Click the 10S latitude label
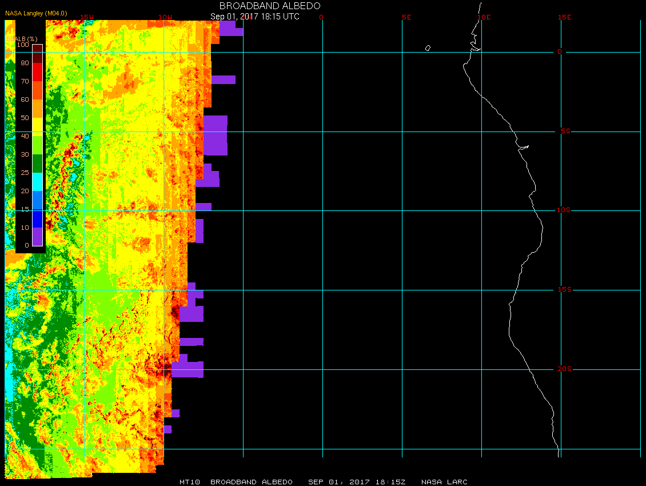The height and width of the screenshot is (486, 646). [x=564, y=210]
